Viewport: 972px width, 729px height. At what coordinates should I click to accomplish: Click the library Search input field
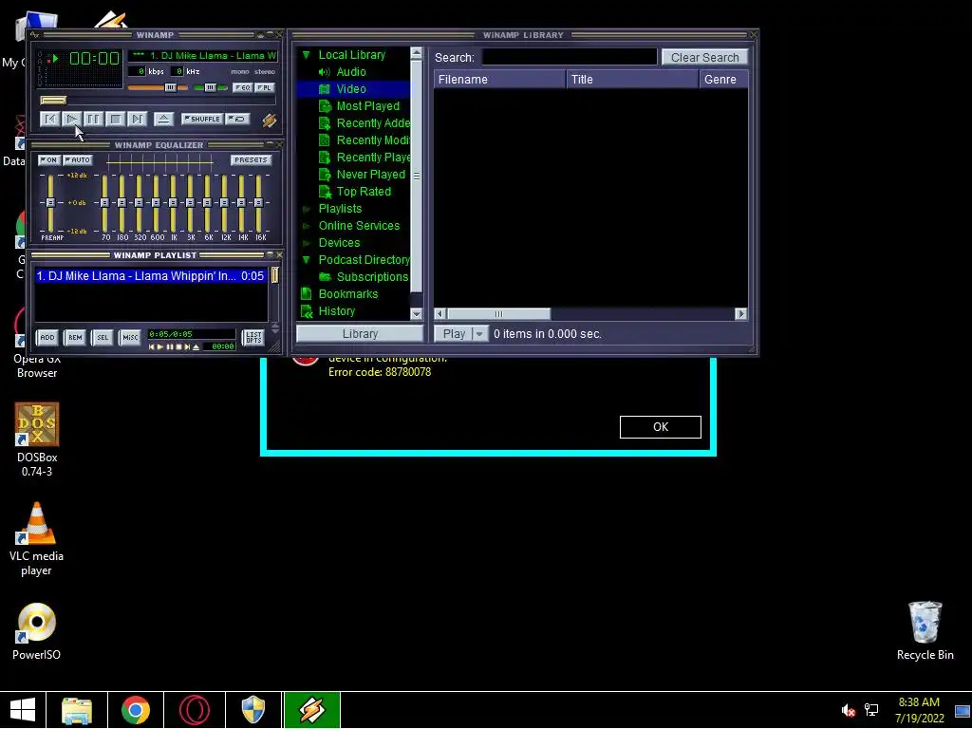570,57
